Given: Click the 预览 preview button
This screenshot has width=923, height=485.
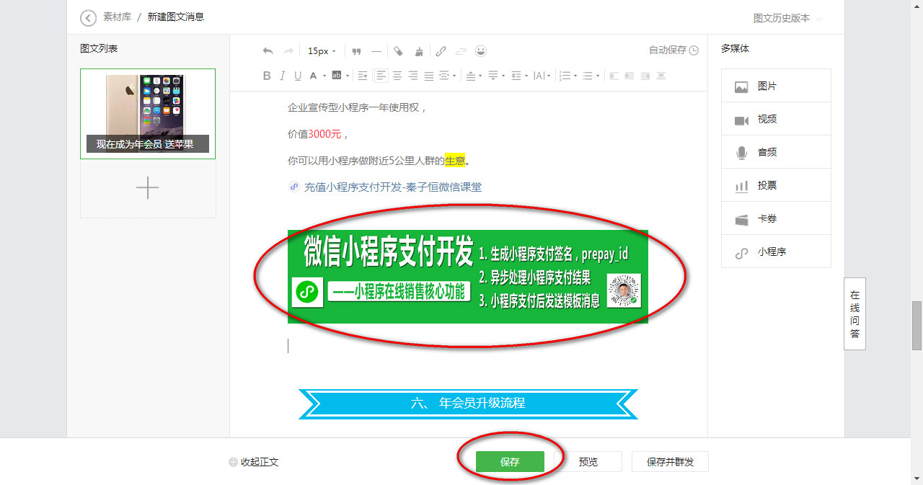Looking at the screenshot, I should tap(588, 462).
